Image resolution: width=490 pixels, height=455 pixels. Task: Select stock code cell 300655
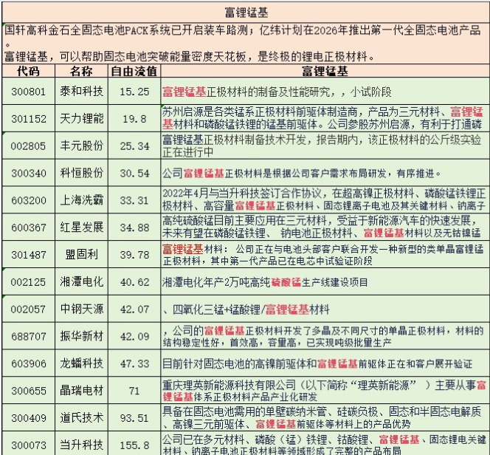[29, 391]
